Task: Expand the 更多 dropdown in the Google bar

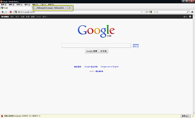Action: click(45, 17)
